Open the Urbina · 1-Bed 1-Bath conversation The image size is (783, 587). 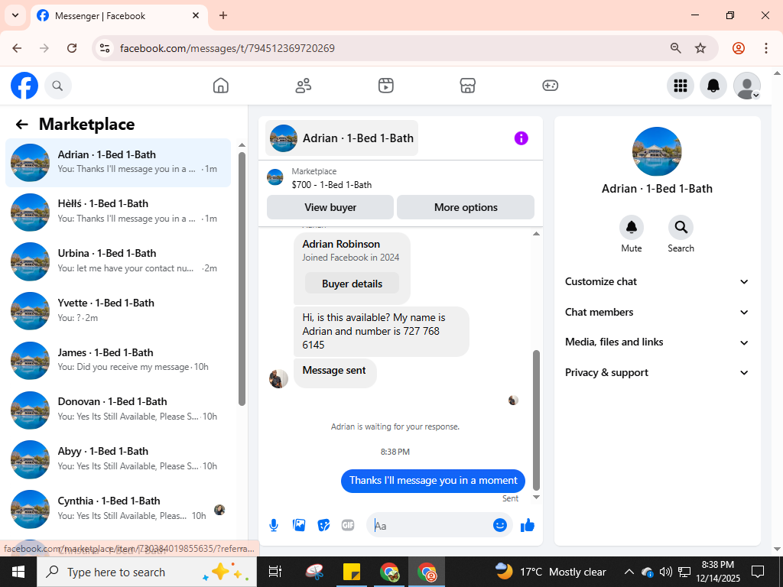pyautogui.click(x=118, y=261)
